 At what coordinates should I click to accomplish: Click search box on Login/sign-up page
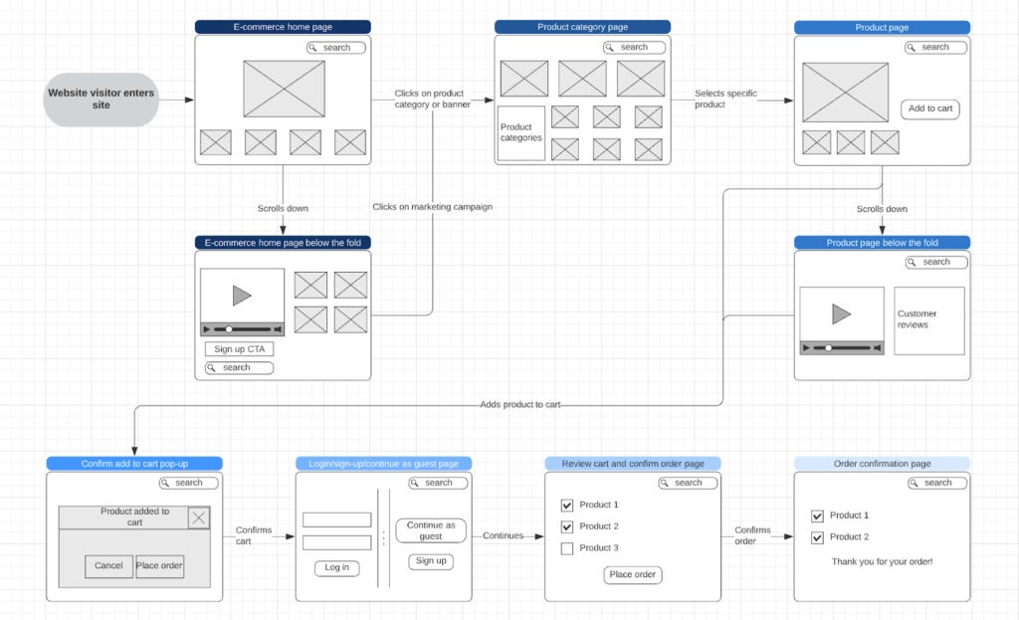(438, 483)
